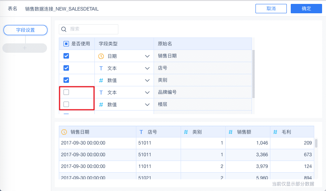Click the 搜索 search input field
This screenshot has height=191, width=326.
(92, 29)
